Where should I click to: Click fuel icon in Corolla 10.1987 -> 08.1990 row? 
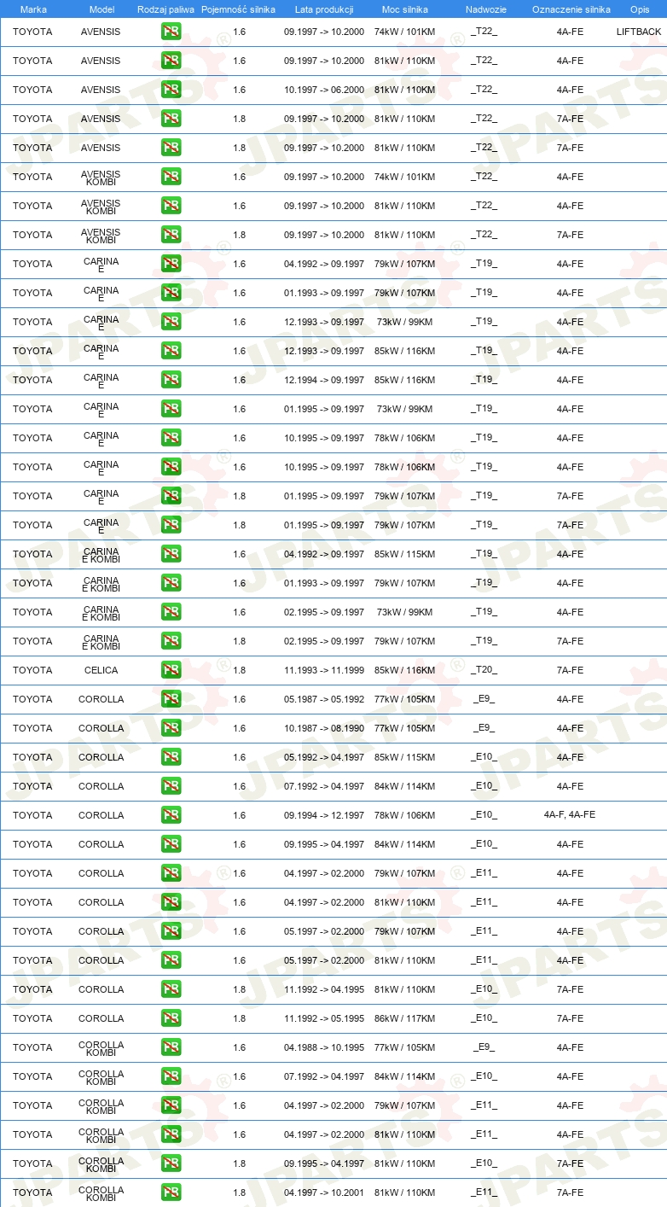171,728
